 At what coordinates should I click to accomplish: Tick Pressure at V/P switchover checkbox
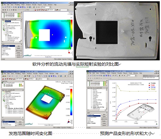click(6, 37)
